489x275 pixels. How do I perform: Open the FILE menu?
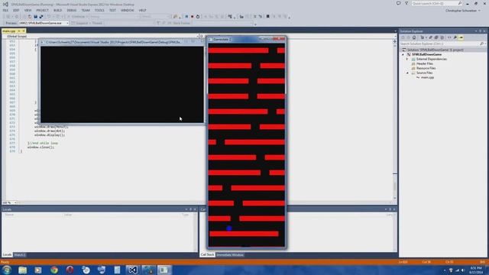click(x=5, y=10)
